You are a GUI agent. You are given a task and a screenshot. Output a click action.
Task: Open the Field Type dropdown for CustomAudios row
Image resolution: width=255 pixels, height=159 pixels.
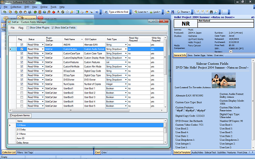click(x=126, y=49)
